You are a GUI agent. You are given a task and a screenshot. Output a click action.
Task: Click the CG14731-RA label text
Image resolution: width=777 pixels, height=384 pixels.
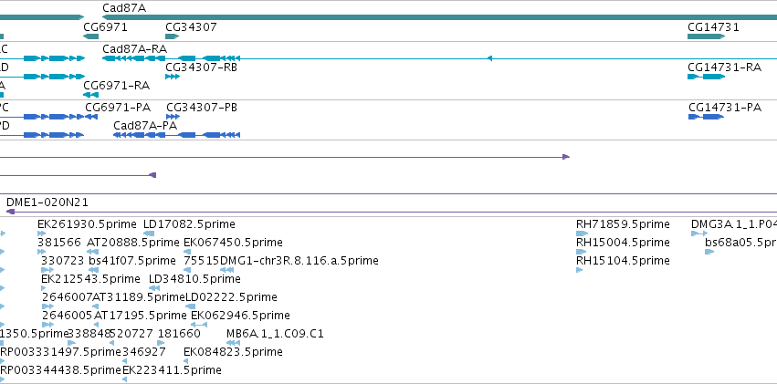click(x=724, y=67)
